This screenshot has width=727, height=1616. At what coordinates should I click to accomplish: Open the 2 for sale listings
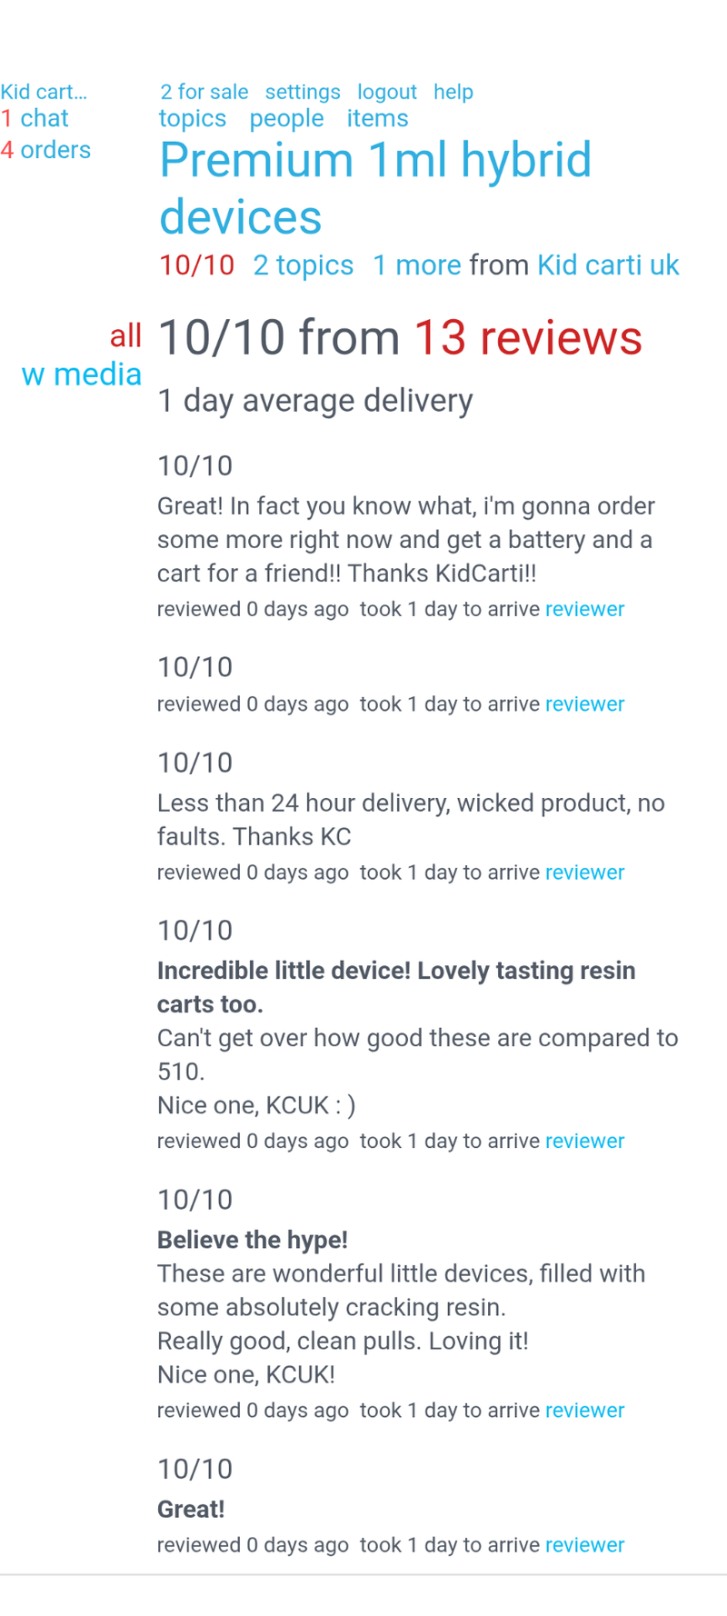204,92
